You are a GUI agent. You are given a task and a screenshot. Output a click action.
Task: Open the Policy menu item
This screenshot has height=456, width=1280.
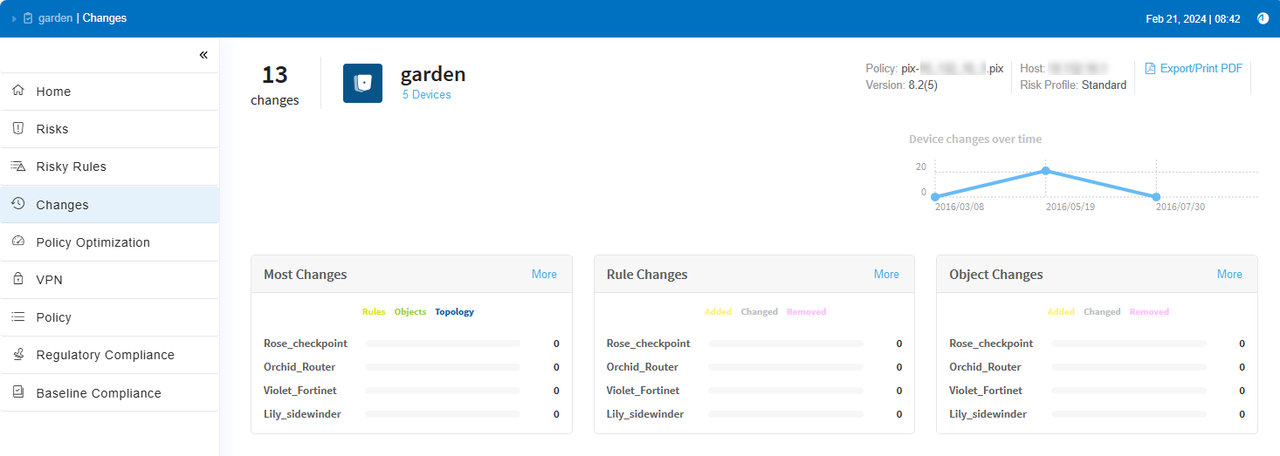[x=53, y=317]
